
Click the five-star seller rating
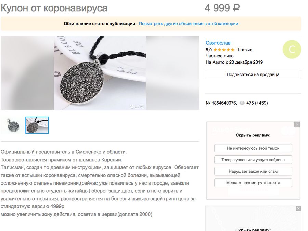click(x=224, y=50)
